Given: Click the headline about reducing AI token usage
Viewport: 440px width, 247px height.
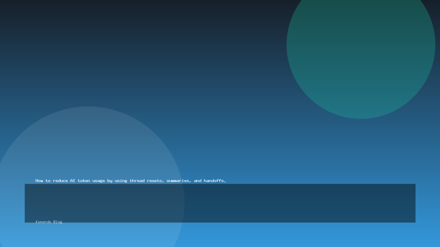Looking at the screenshot, I should point(130,181).
